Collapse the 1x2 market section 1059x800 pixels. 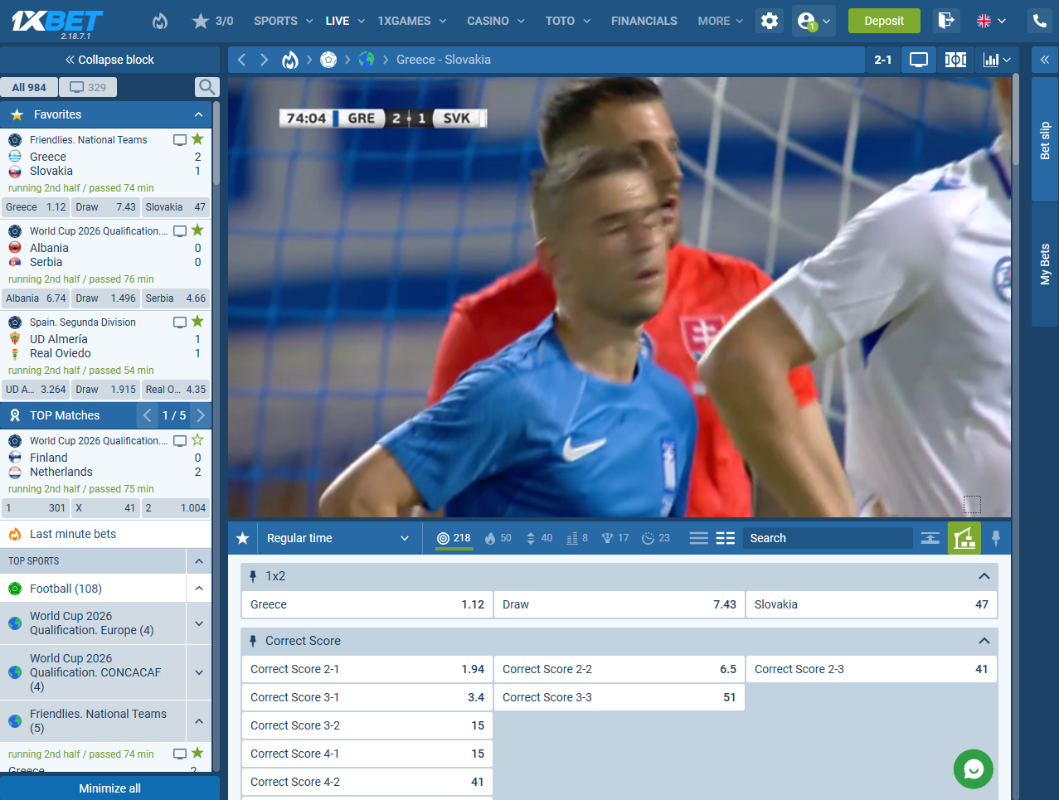click(984, 576)
